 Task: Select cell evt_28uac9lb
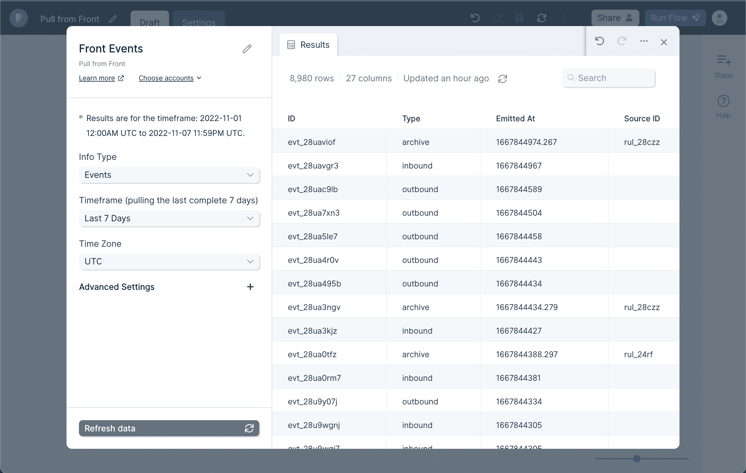pos(329,189)
